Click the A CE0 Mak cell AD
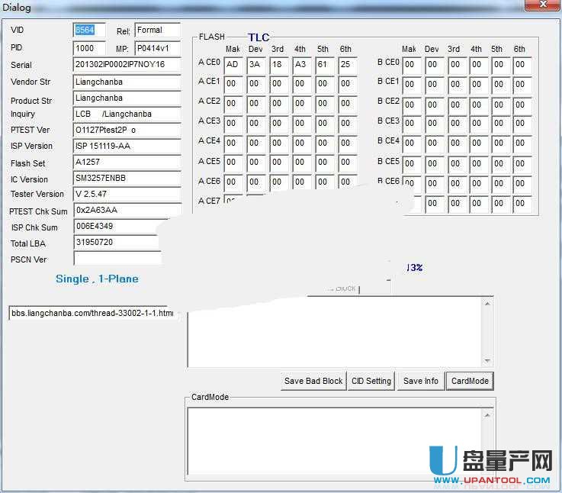The image size is (562, 493). coord(233,64)
